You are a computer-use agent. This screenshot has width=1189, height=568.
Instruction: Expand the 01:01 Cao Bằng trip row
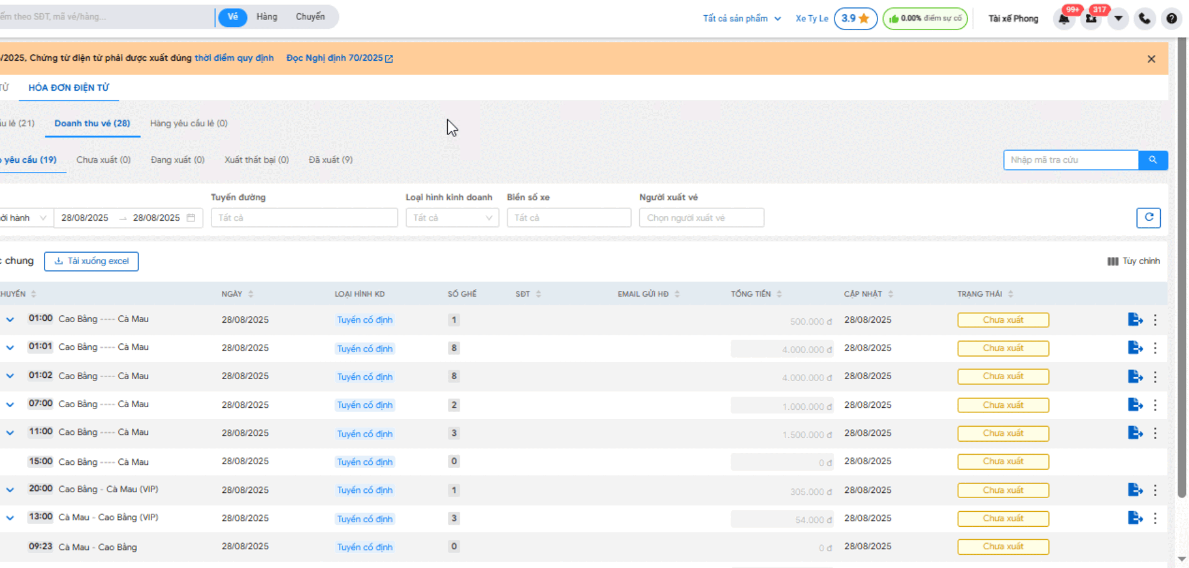10,348
